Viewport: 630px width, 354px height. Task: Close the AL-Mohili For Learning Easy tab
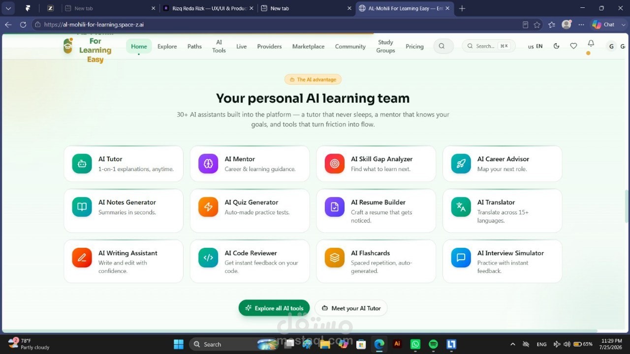coord(447,8)
